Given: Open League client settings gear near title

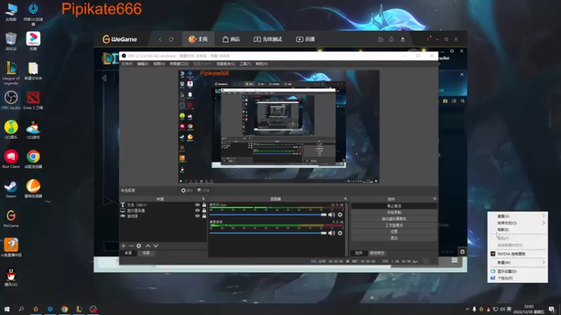Looking at the screenshot, I should click(x=452, y=51).
